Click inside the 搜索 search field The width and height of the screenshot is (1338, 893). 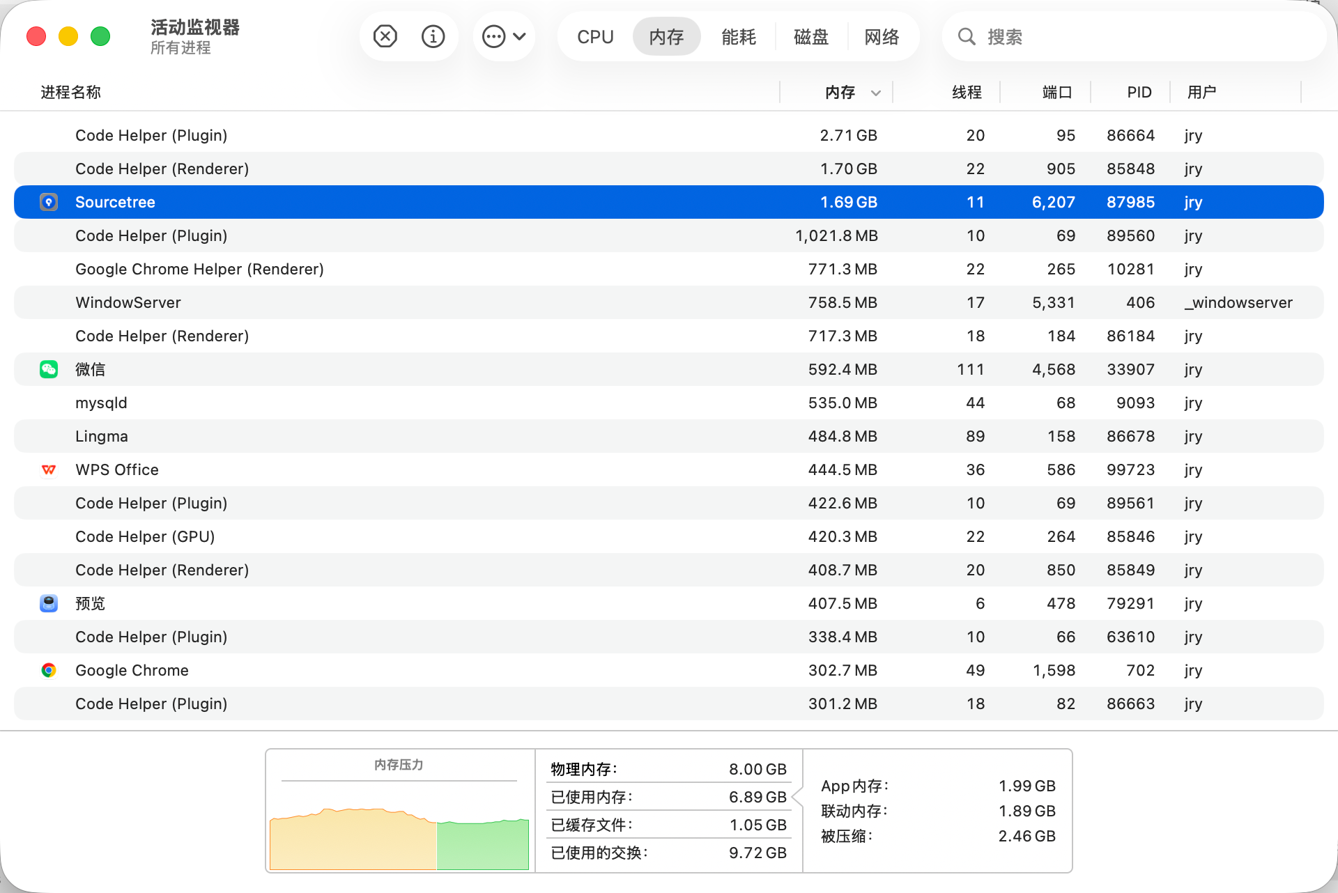pyautogui.click(x=1143, y=36)
